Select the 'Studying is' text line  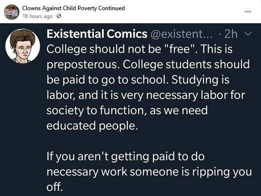[x=200, y=80]
